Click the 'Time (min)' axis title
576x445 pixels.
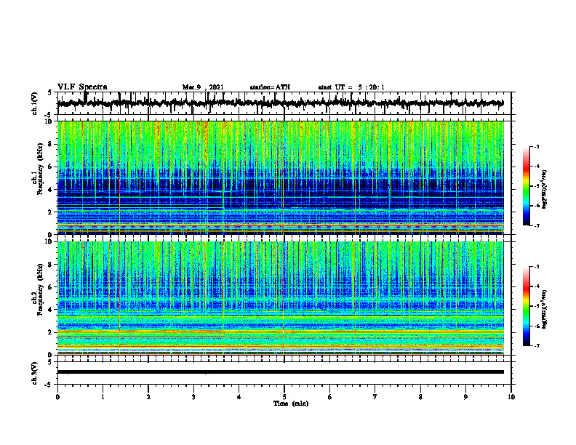tap(291, 404)
